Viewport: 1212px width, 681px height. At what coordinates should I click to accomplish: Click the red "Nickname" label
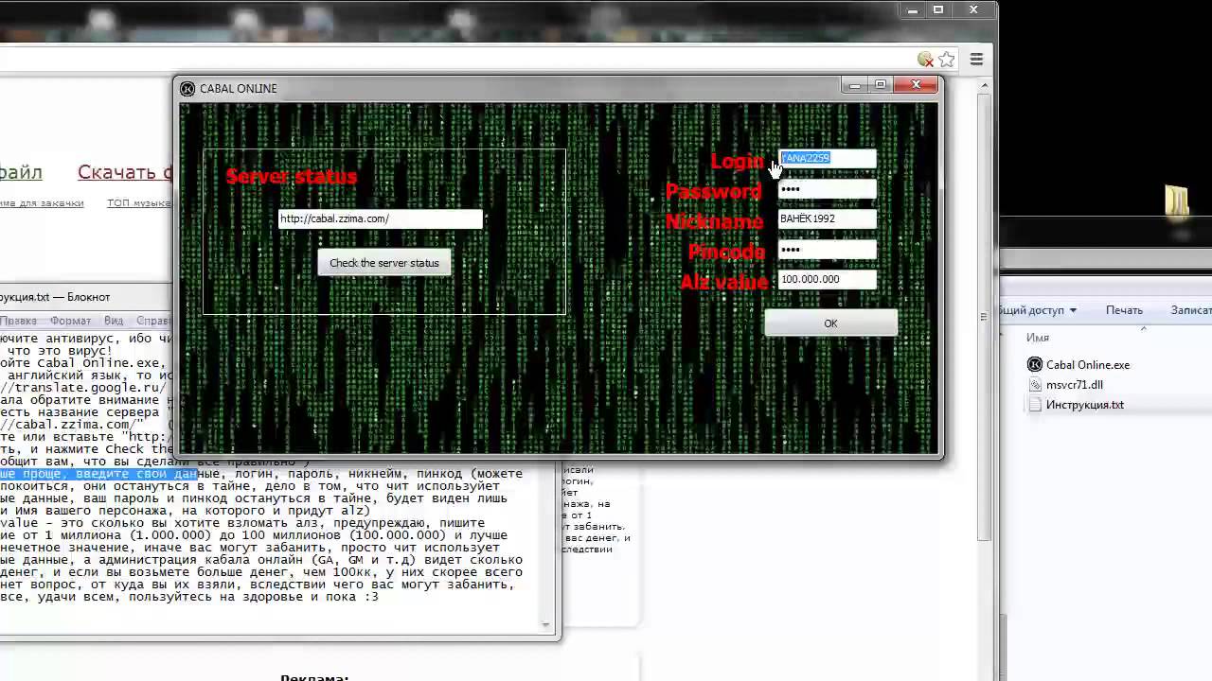pos(714,221)
